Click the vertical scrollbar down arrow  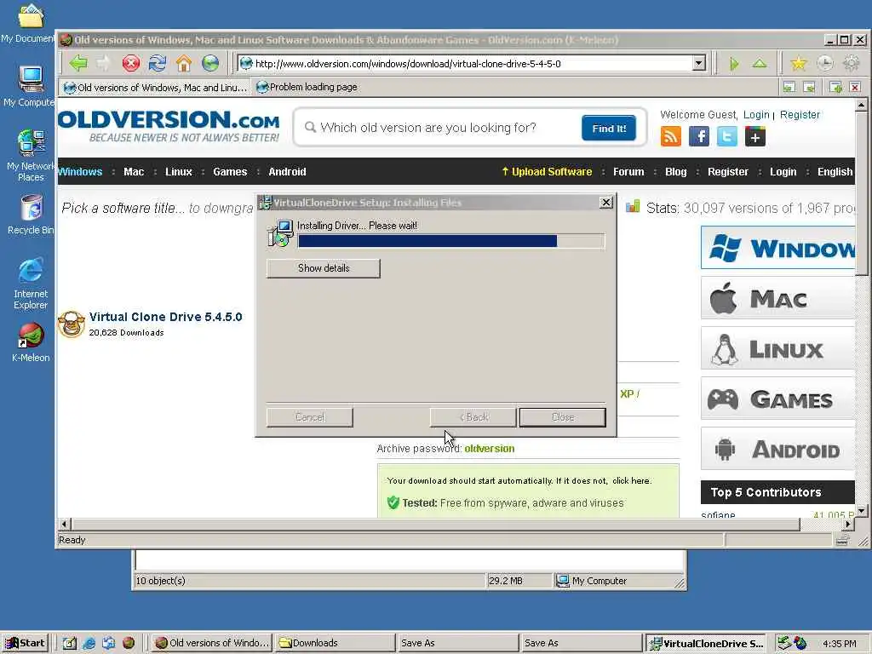coord(861,510)
